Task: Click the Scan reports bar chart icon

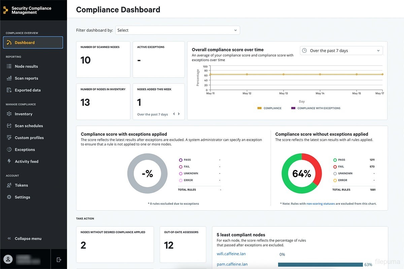Action: point(9,78)
